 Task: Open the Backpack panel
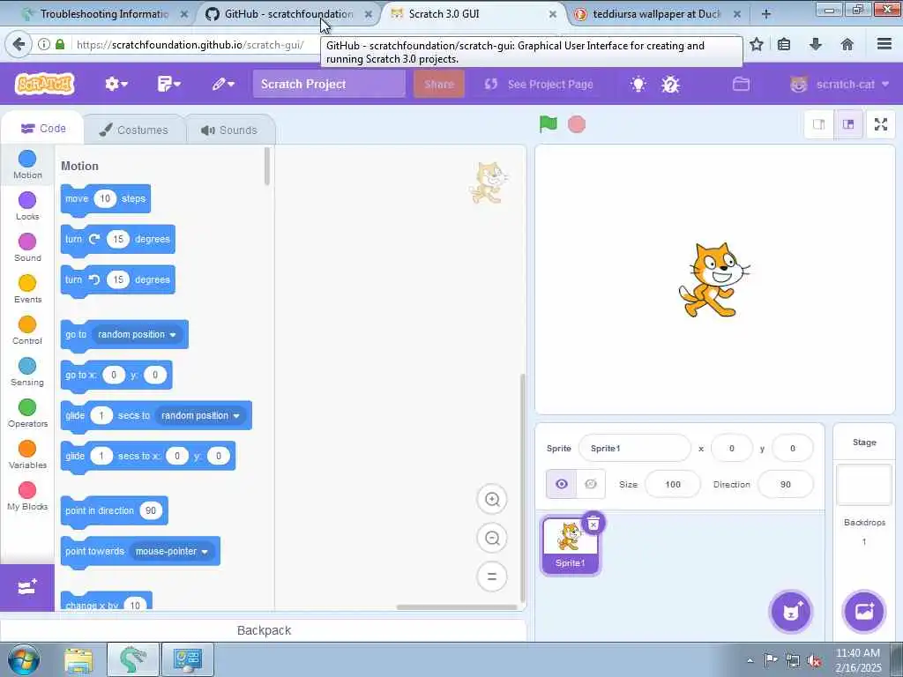[264, 630]
